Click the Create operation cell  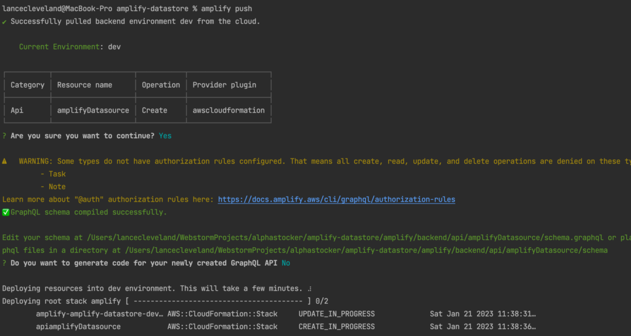(155, 110)
